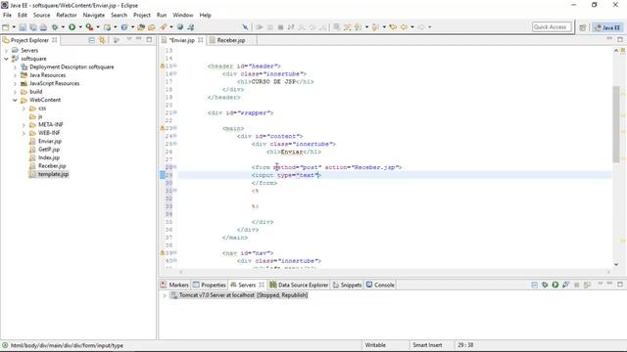Save the current file with Save icon

[23, 27]
